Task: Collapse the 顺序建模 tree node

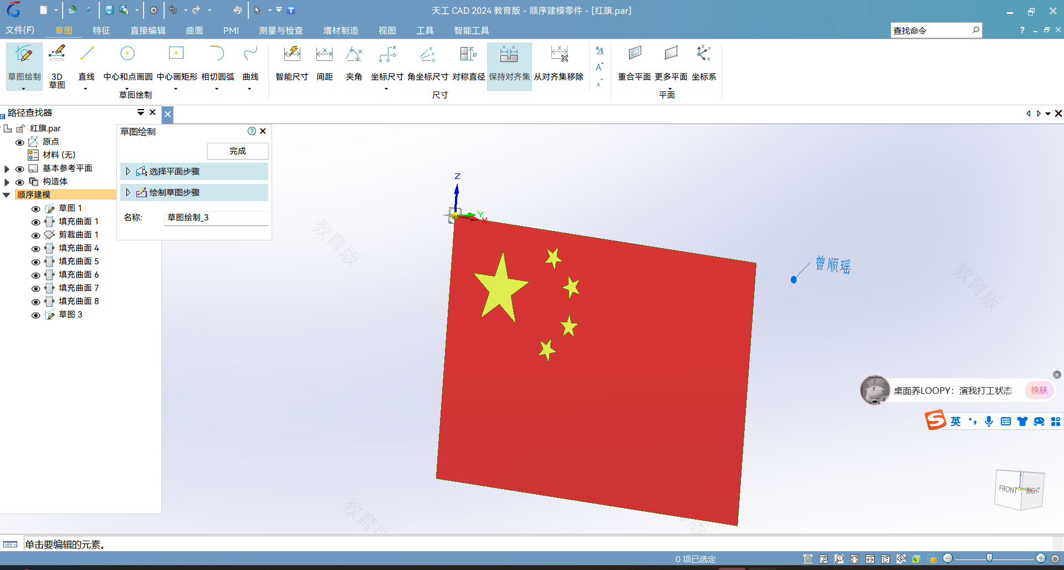Action: click(x=7, y=195)
